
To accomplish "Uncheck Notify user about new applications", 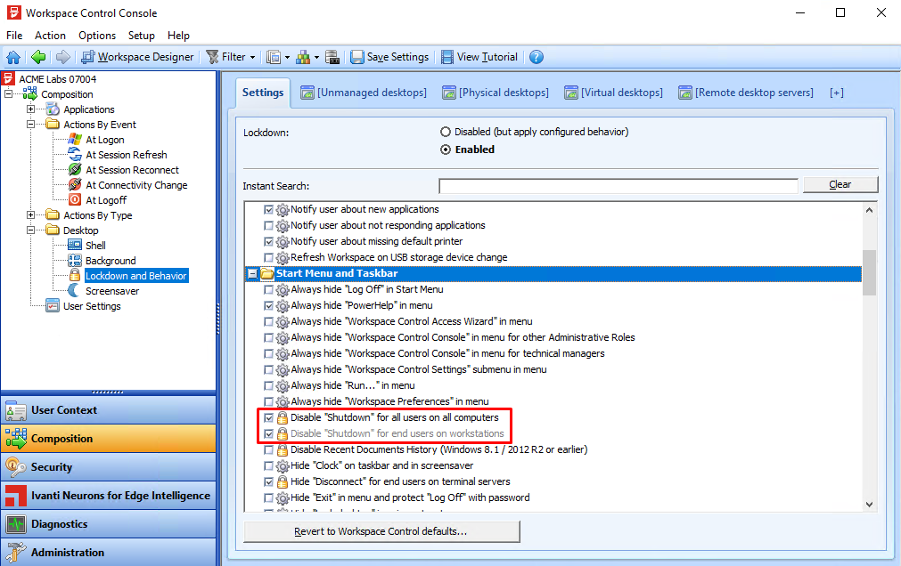I will (x=268, y=209).
